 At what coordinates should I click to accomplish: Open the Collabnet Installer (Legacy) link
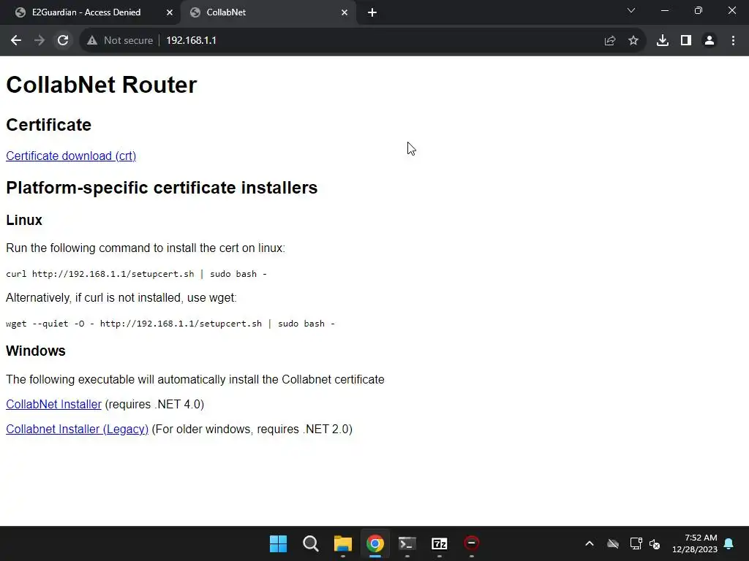pos(77,429)
